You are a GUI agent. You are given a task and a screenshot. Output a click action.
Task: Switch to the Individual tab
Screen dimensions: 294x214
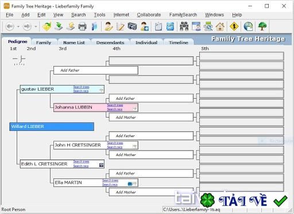click(146, 42)
